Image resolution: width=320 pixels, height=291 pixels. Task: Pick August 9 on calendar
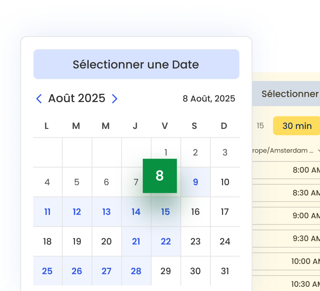point(195,182)
